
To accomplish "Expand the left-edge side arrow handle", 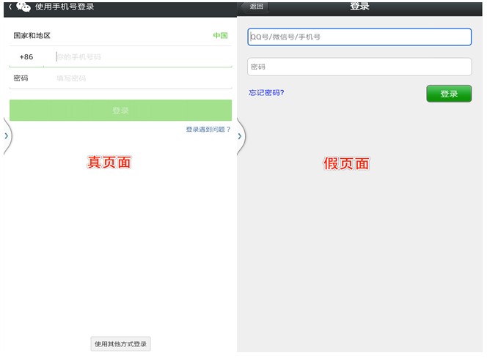I will coord(7,136).
